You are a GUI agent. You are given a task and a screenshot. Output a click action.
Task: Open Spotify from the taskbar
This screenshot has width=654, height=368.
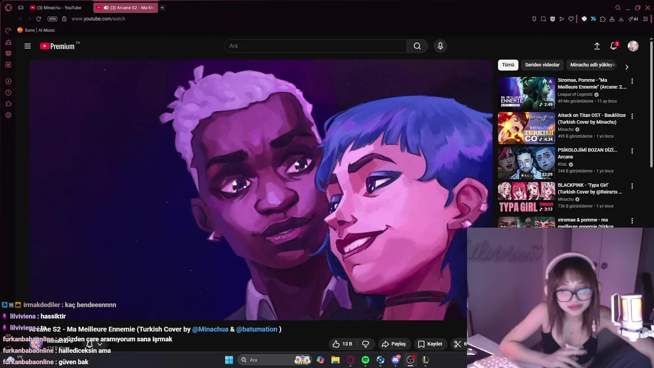pos(365,360)
